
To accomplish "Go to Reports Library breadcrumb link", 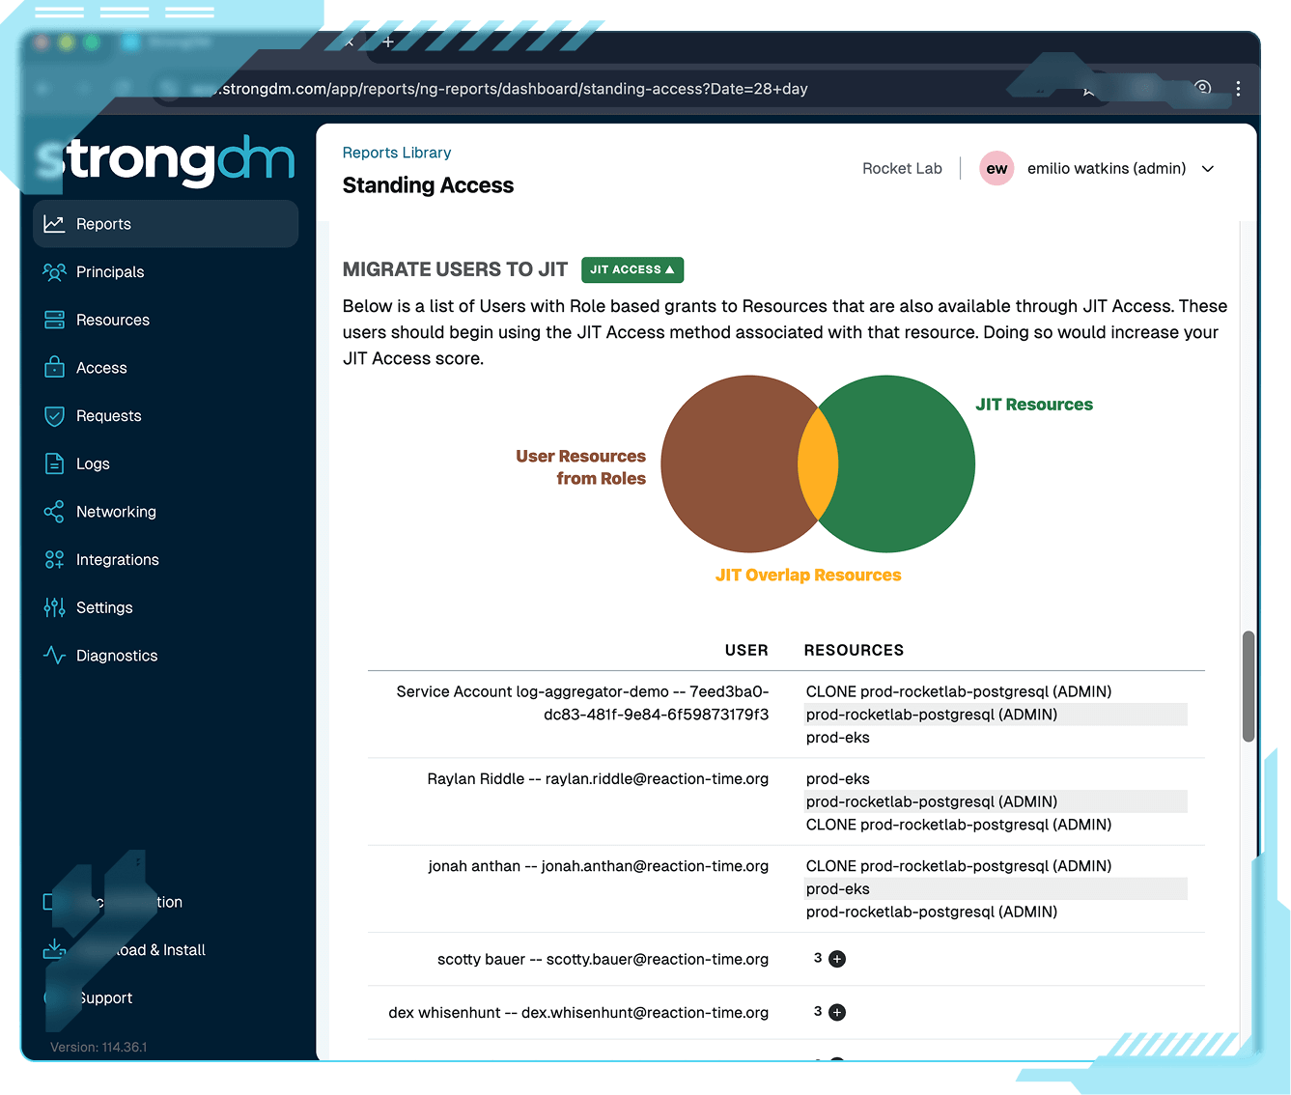I will tap(397, 153).
